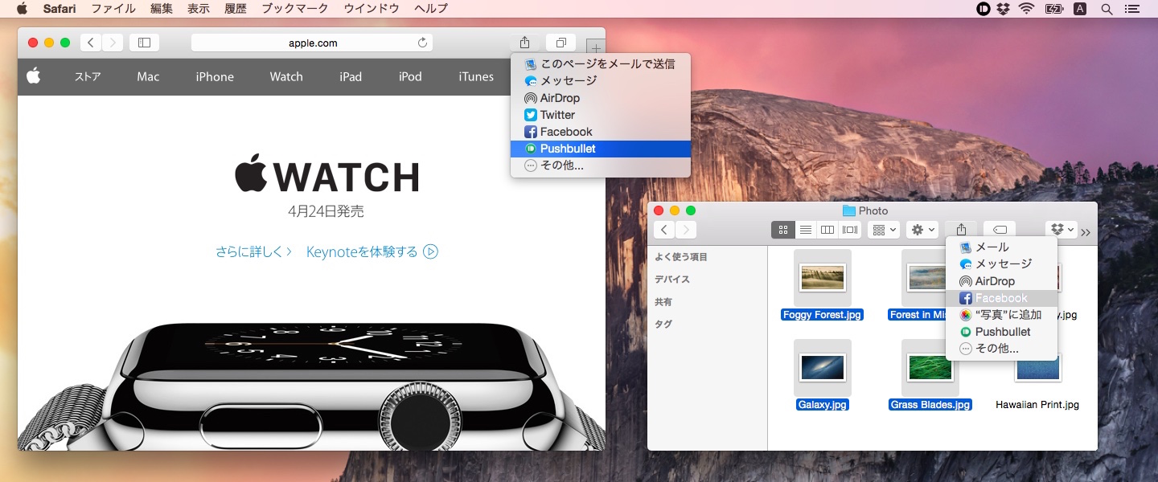Open the iPhone section link

pyautogui.click(x=215, y=77)
